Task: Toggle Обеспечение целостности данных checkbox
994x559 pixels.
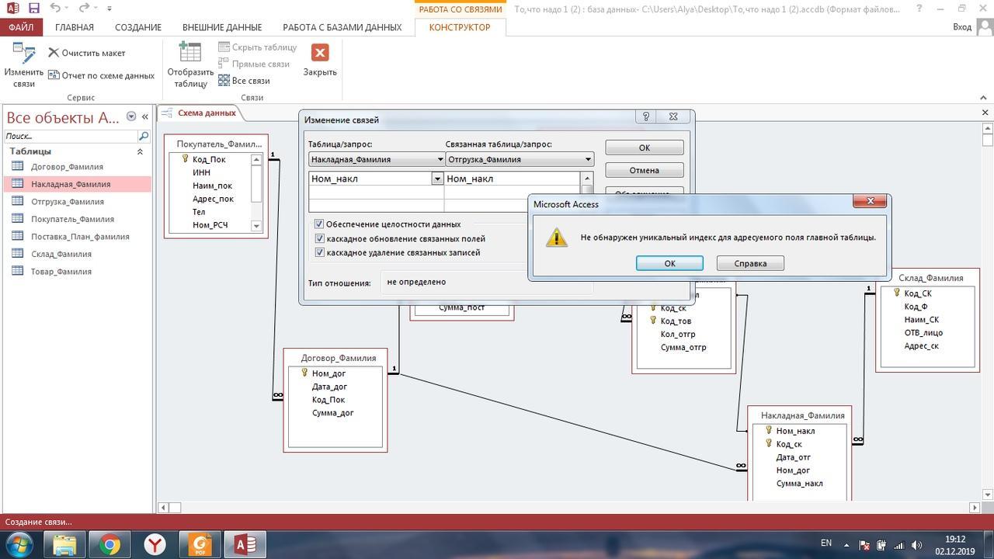Action: tap(319, 224)
